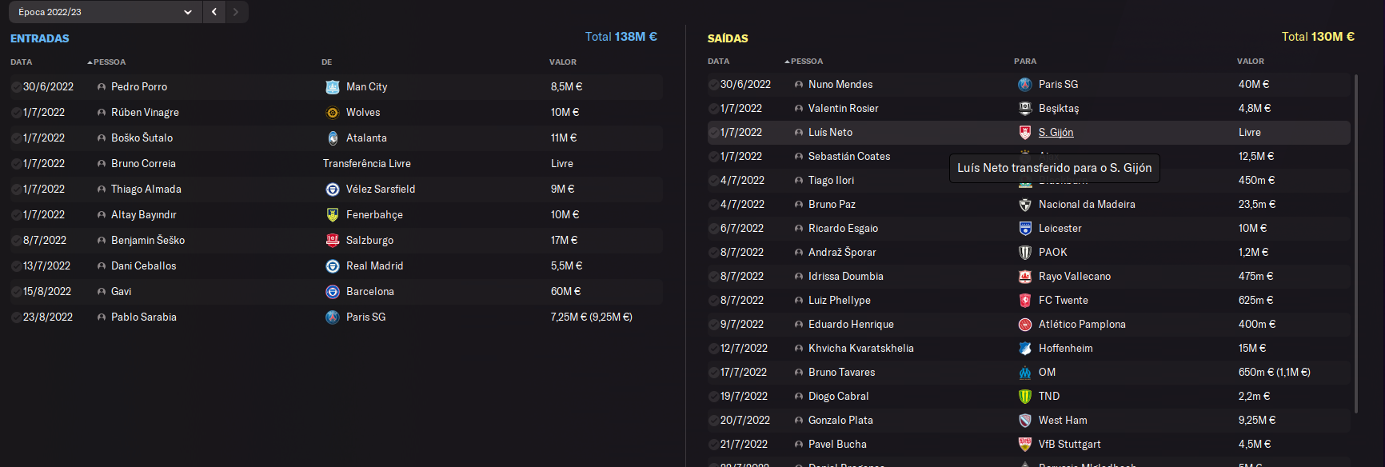Sort entradas by VALOR header
This screenshot has height=467, width=1385.
tap(563, 62)
